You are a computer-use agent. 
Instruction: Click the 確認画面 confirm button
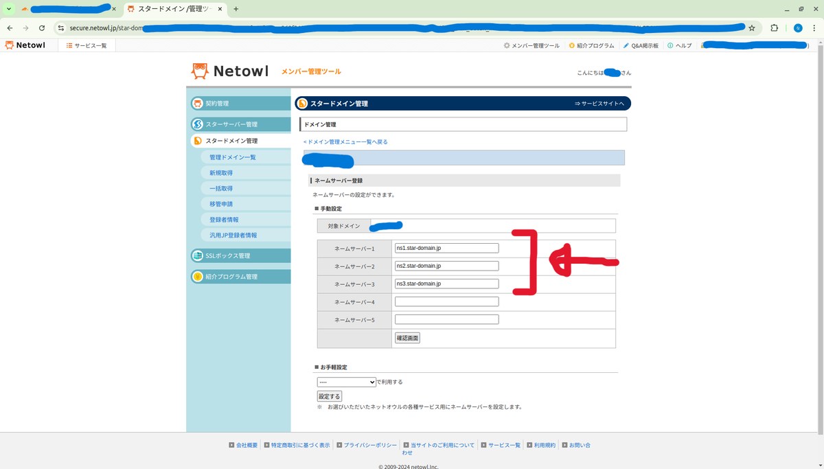click(407, 338)
